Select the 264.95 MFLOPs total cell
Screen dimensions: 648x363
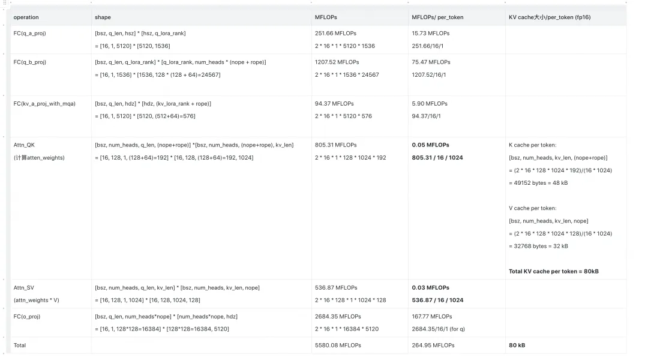457,345
